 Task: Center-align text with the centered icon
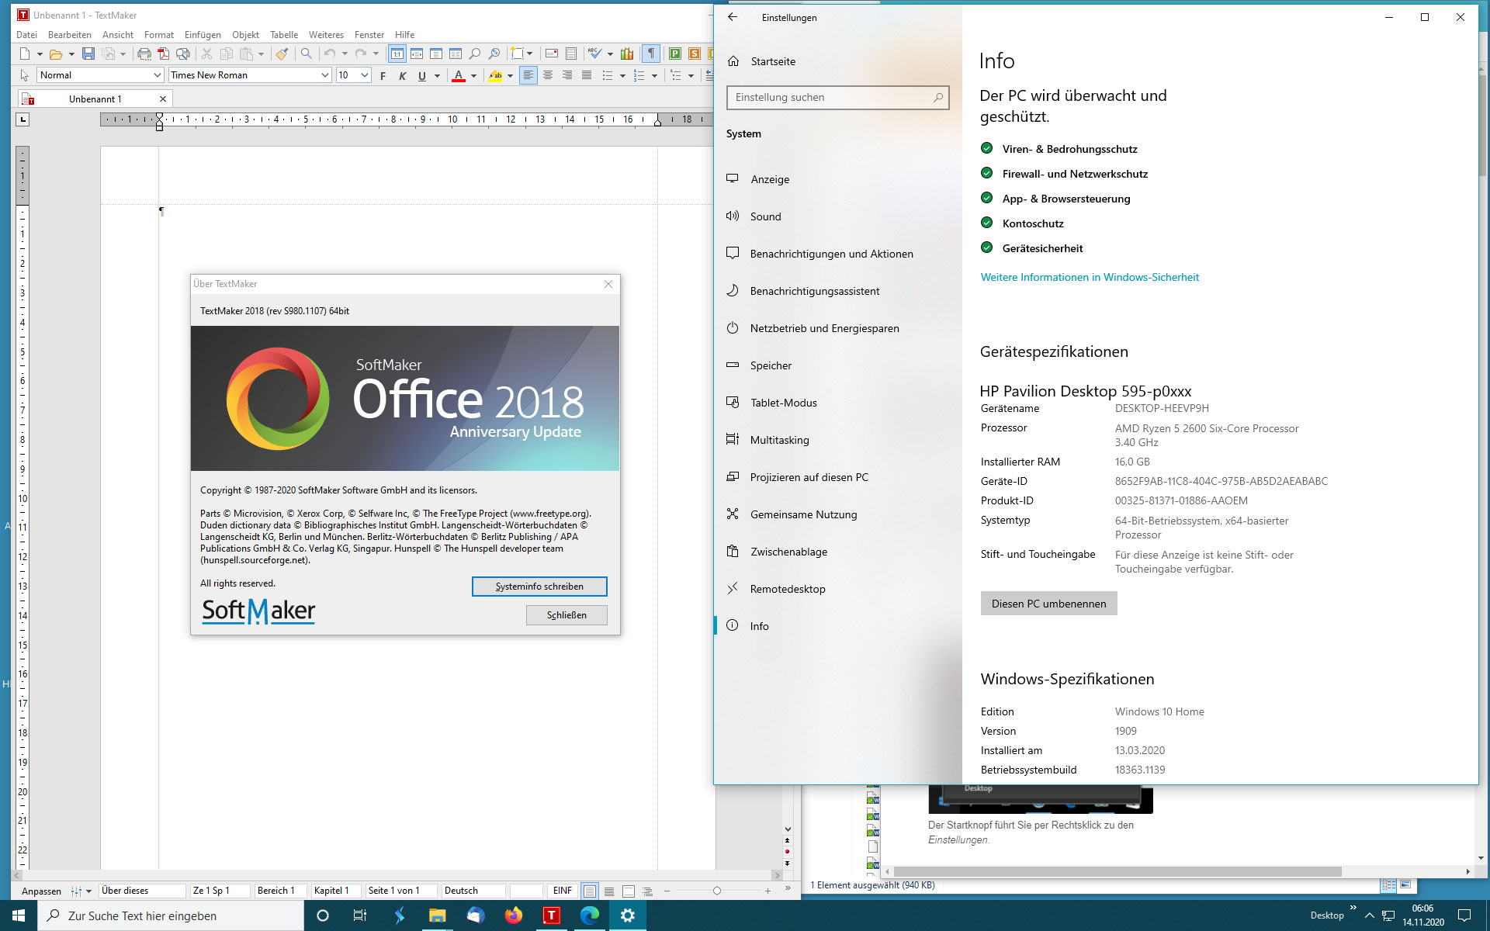tap(548, 75)
